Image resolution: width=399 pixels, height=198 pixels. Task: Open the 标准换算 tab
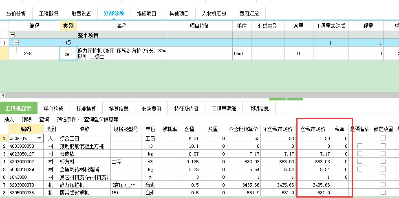[86, 109]
